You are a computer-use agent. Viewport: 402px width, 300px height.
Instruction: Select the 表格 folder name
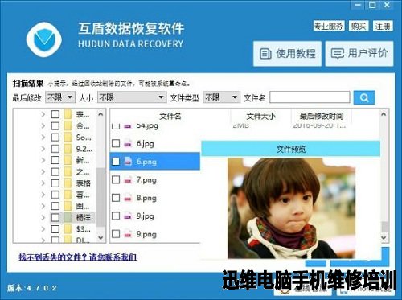(x=84, y=183)
